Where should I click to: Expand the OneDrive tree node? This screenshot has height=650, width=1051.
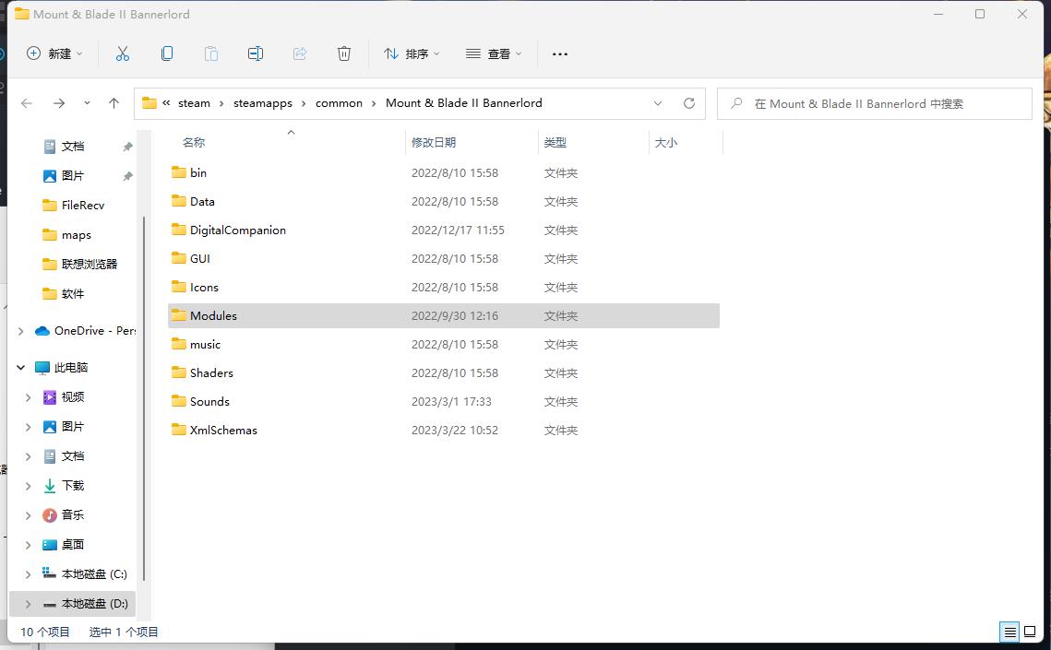click(21, 331)
